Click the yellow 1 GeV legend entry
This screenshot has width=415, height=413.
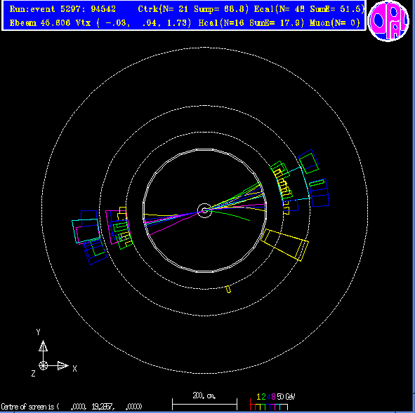pos(258,397)
